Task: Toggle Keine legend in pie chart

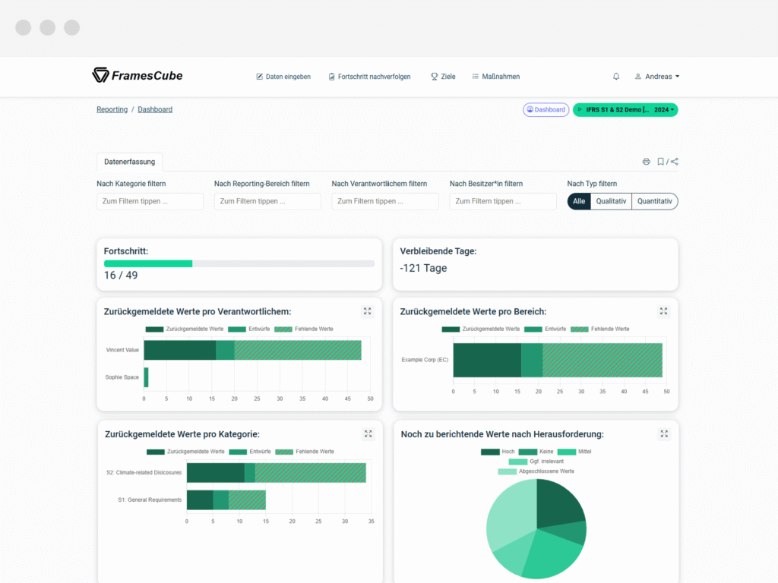Action: coord(536,452)
